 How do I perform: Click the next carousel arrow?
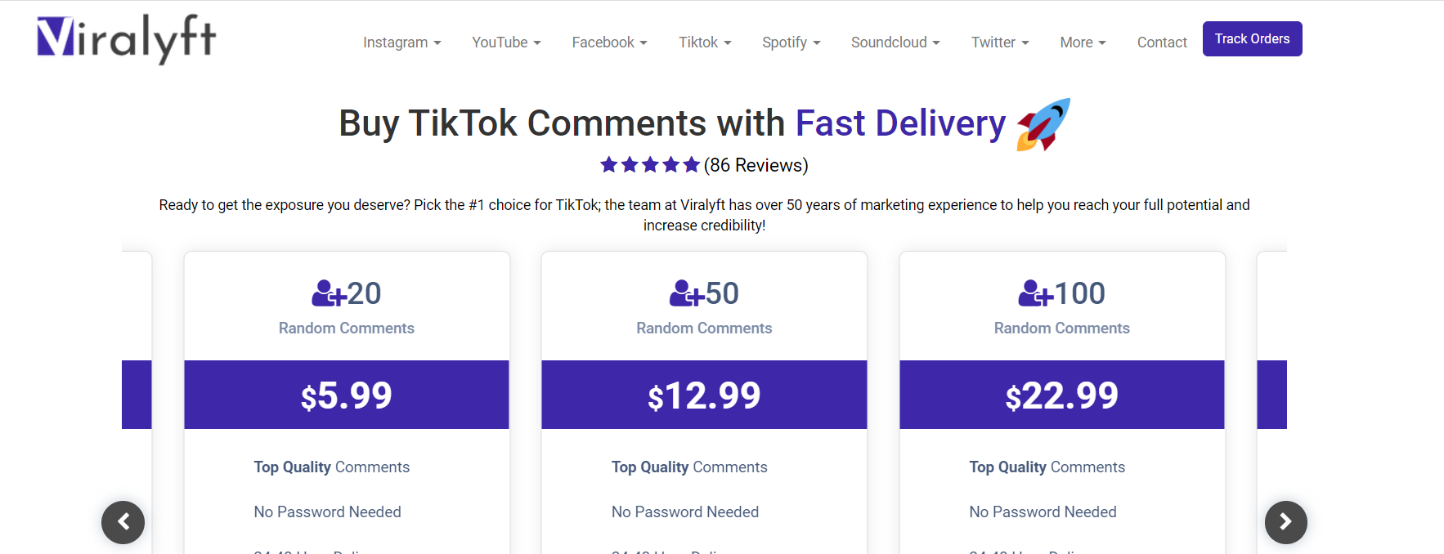pyautogui.click(x=1285, y=522)
